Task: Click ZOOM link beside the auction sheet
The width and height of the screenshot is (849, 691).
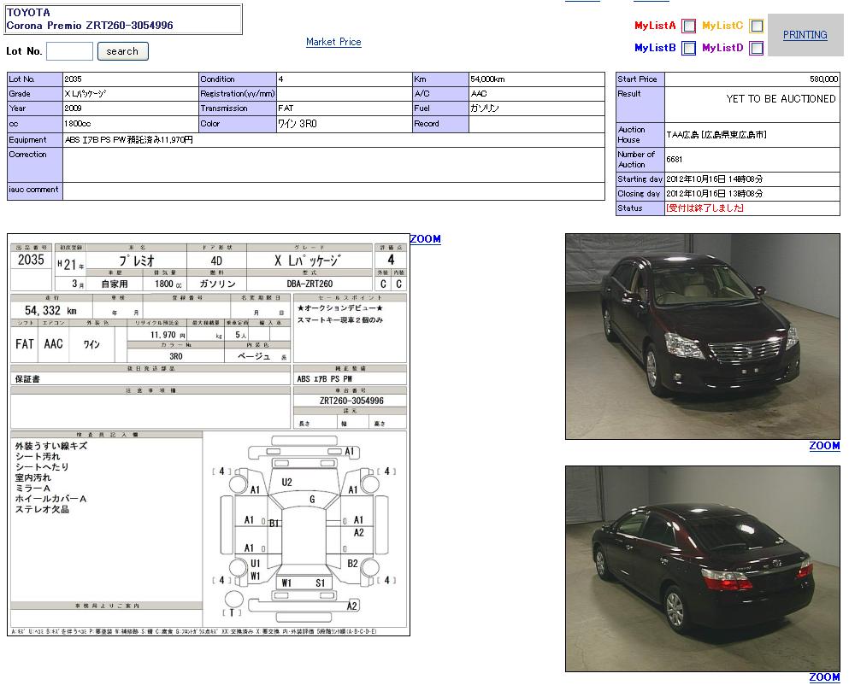Action: [x=425, y=239]
